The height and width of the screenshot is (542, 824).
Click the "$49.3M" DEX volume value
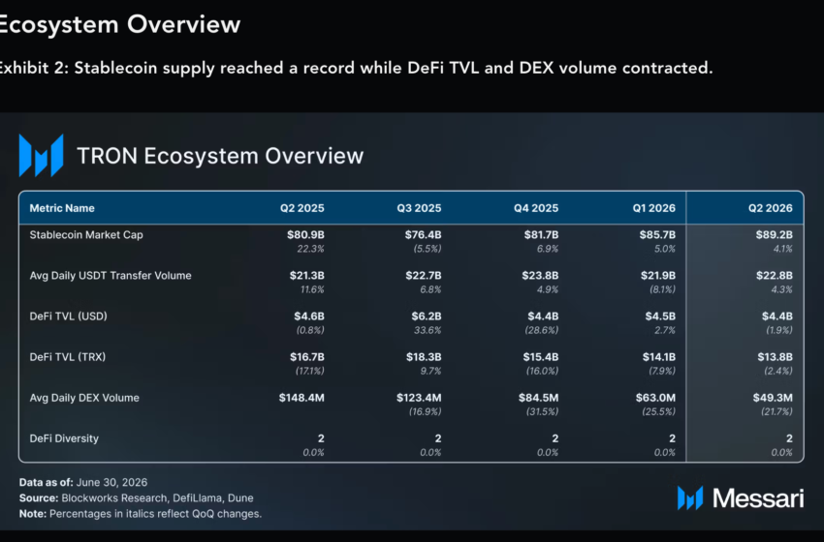[x=773, y=398]
